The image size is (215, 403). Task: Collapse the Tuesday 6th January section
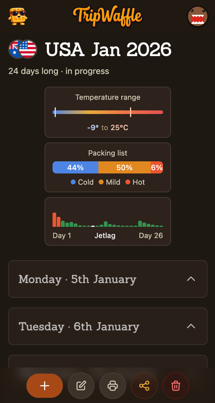[191, 326]
